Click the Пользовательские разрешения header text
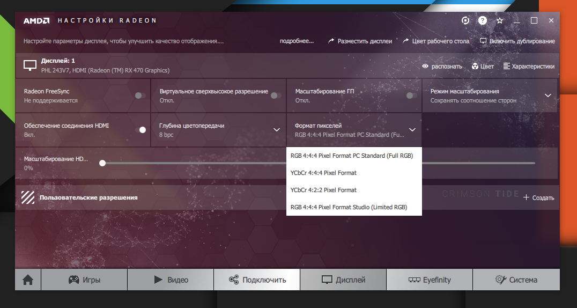Image resolution: width=577 pixels, height=308 pixels. coord(88,197)
